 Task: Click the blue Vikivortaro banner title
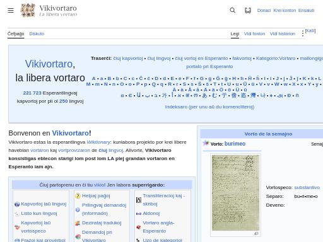click(49, 64)
